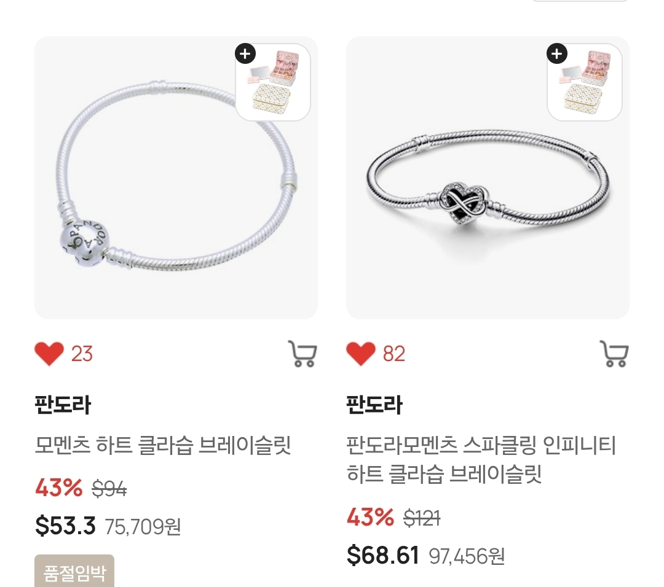Open 모멘츠 하트 클라습 브레이슬릿 product title
The height and width of the screenshot is (587, 664).
coord(163,445)
